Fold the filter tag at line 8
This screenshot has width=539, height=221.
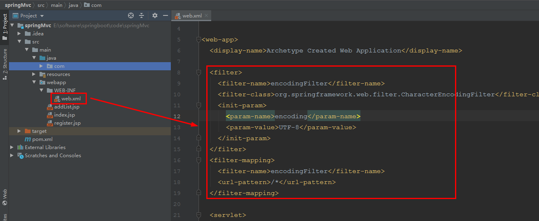[x=199, y=72]
